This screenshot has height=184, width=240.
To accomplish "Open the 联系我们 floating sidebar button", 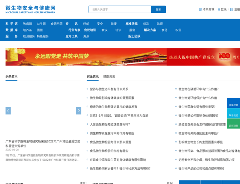I will pyautogui.click(x=233, y=113).
